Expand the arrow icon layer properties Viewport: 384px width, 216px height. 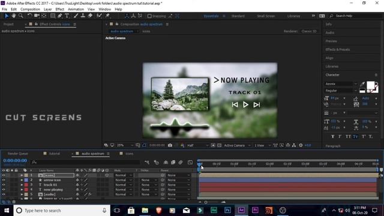coord(22,180)
